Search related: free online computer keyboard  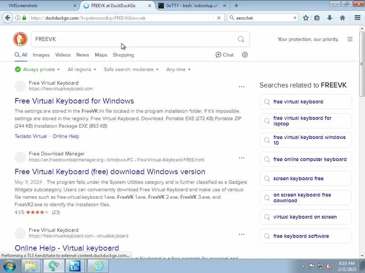pos(305,159)
